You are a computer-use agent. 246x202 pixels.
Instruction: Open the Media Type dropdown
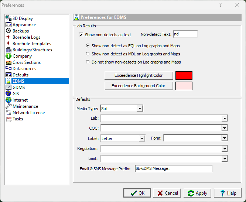140,109
